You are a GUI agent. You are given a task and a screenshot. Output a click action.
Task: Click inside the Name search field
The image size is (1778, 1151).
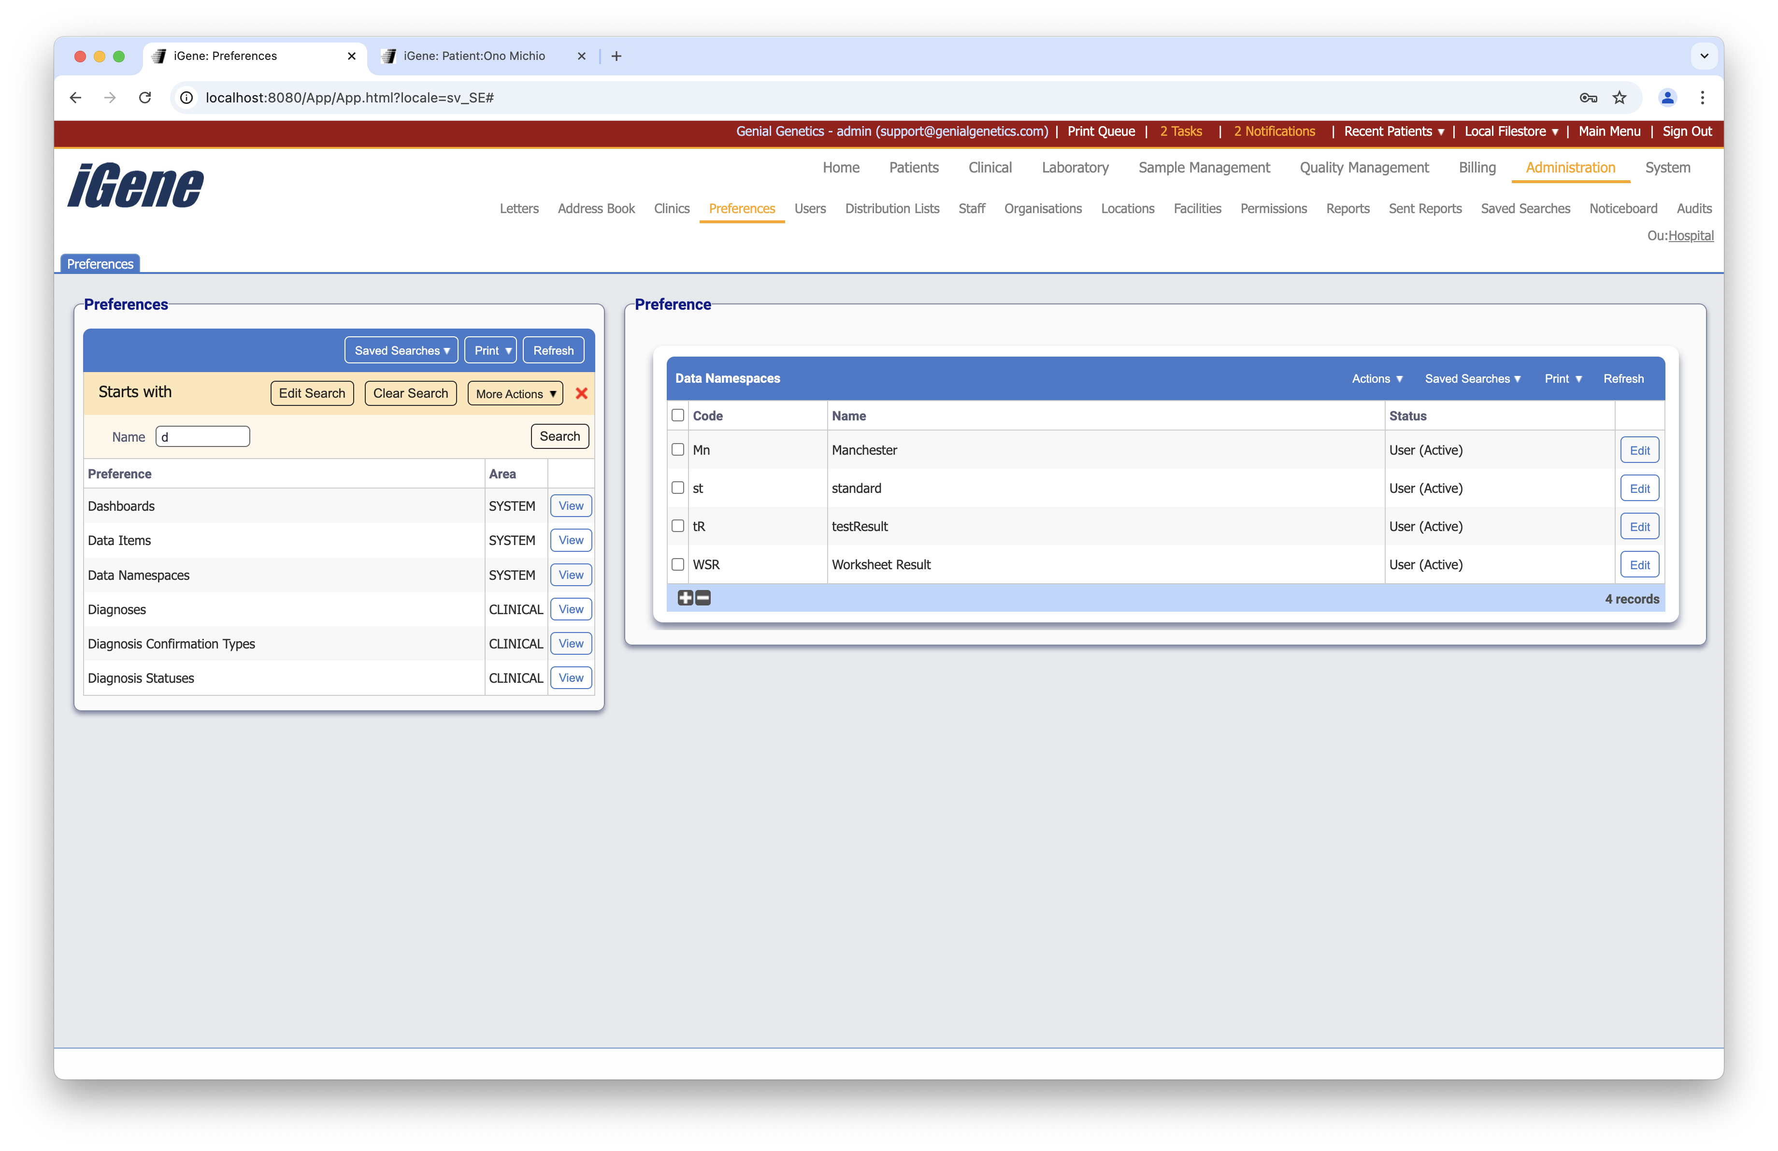pyautogui.click(x=201, y=436)
